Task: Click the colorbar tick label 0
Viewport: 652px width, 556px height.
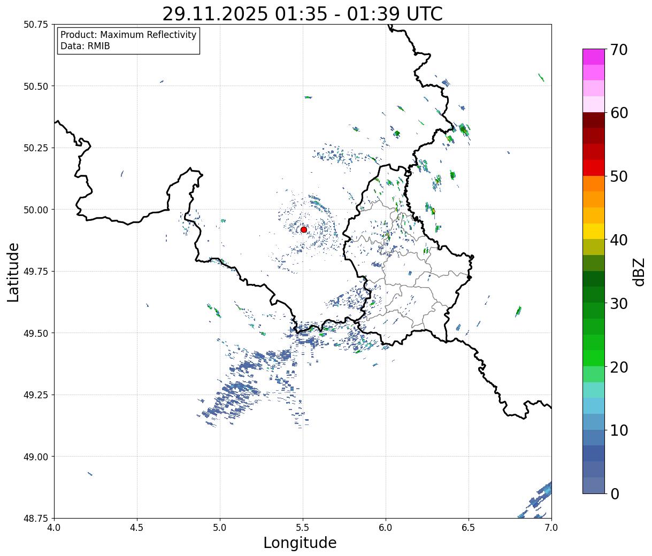Action: [615, 493]
